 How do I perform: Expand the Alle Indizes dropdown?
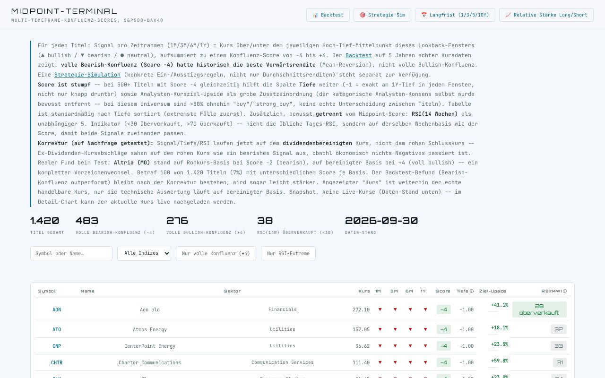point(144,253)
